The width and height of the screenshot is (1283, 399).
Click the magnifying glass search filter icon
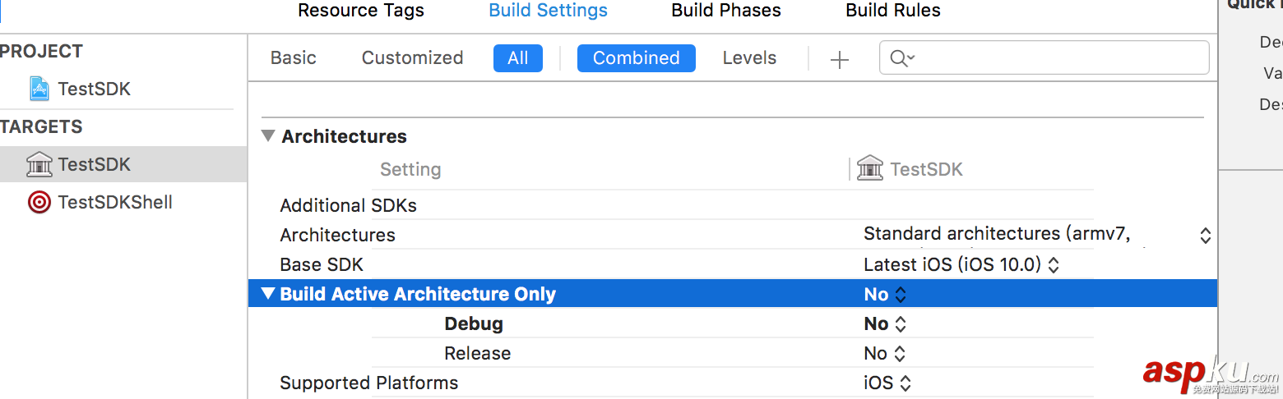tap(901, 58)
